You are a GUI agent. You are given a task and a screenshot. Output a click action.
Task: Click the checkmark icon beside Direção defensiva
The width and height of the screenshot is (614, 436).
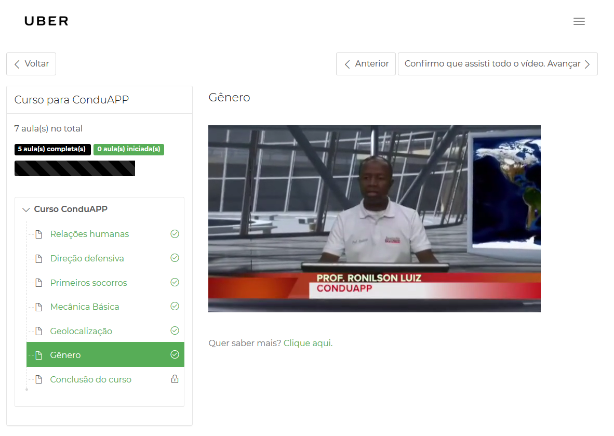tap(175, 258)
